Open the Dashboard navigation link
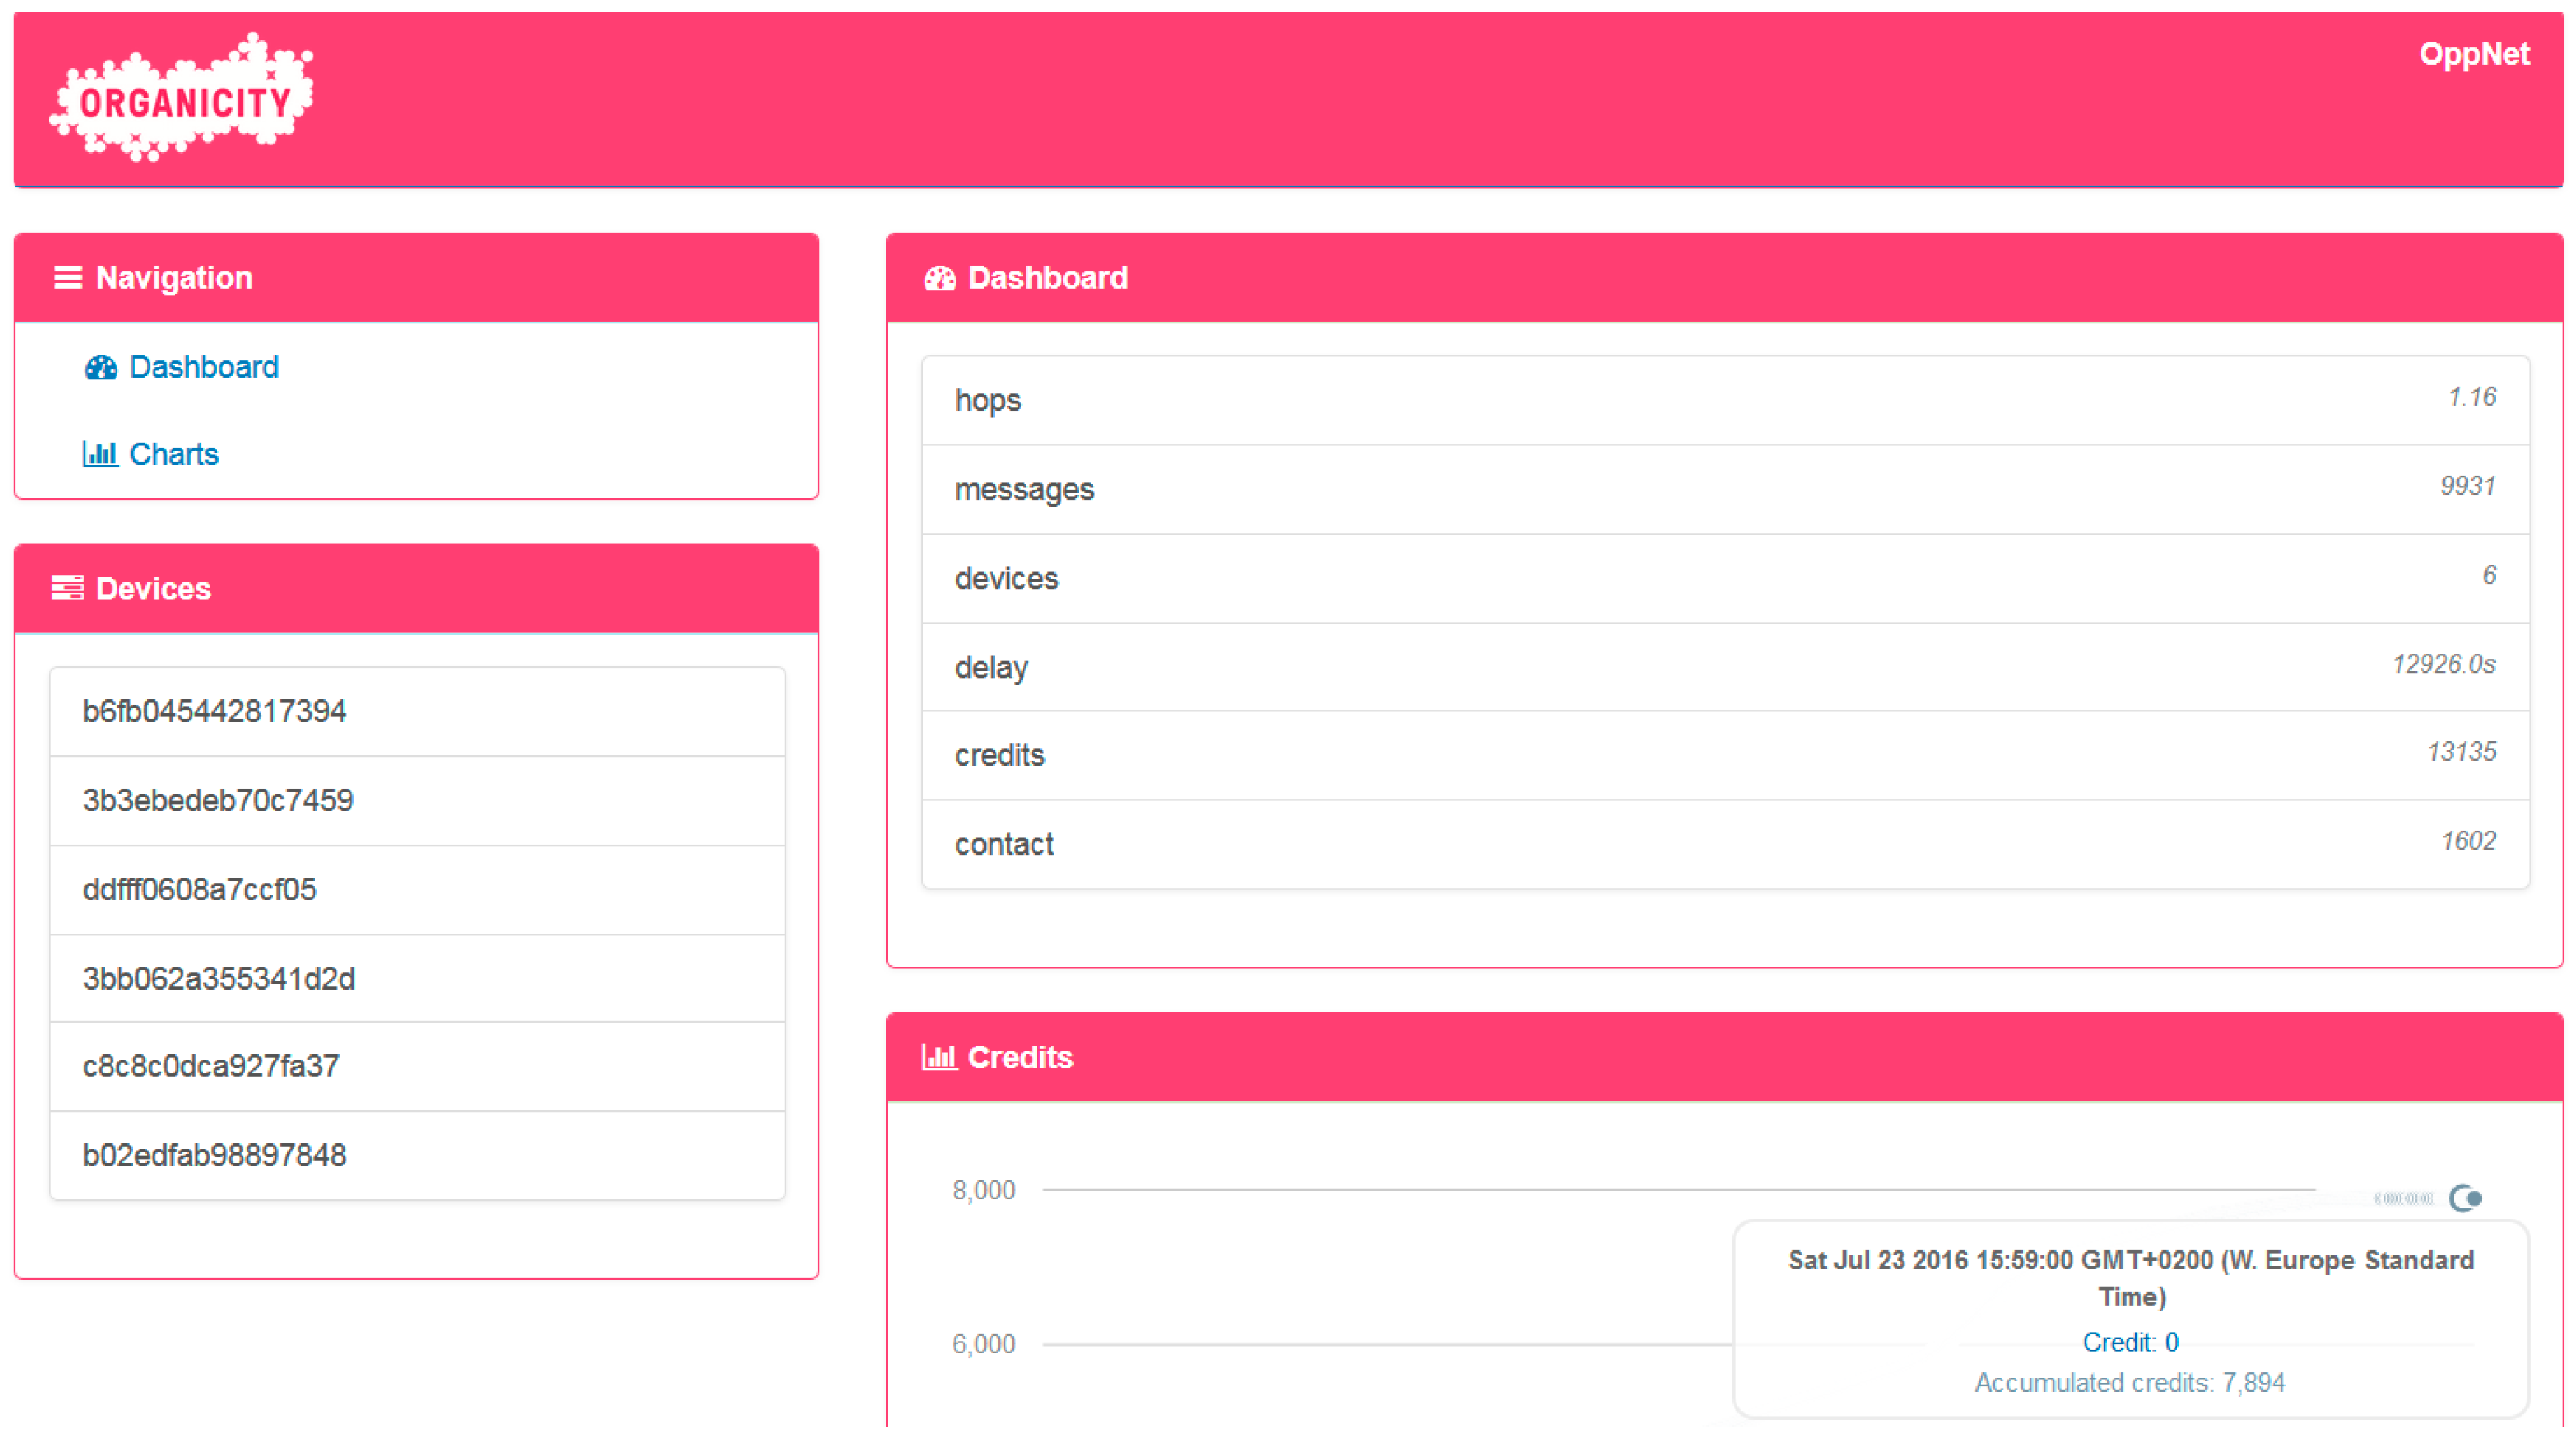 [x=203, y=367]
